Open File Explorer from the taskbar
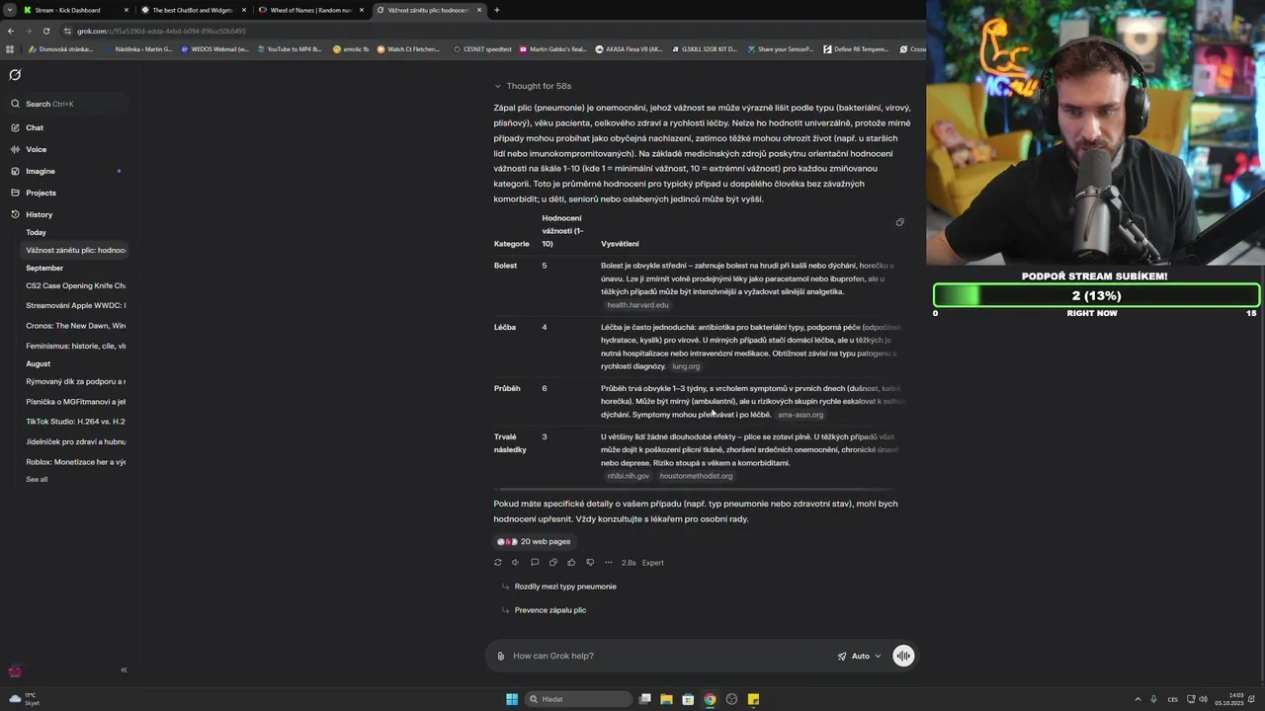Screen dimensions: 1265x711 pyautogui.click(x=666, y=699)
